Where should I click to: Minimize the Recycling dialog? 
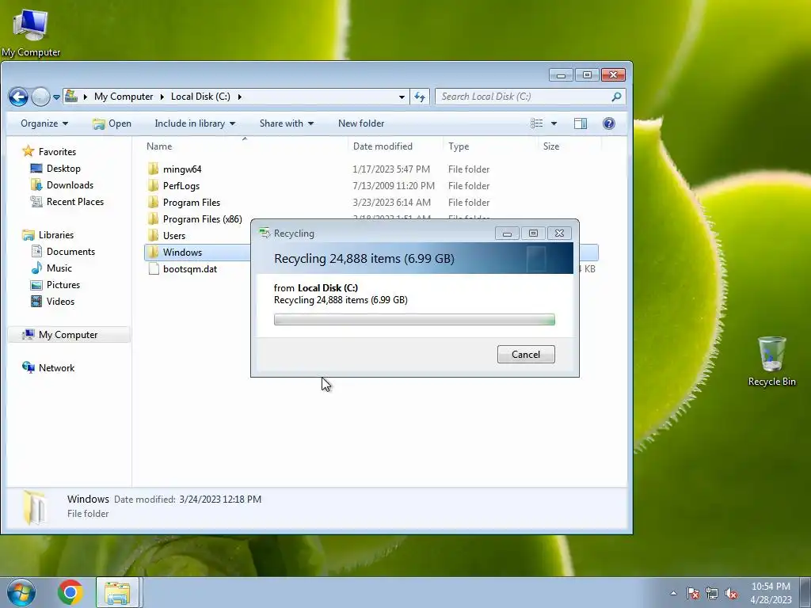click(507, 234)
